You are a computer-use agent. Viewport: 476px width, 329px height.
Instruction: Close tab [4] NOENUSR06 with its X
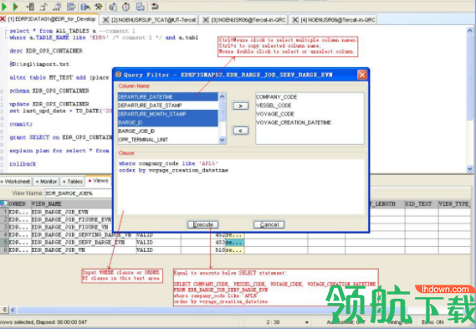pyautogui.click(x=294, y=20)
